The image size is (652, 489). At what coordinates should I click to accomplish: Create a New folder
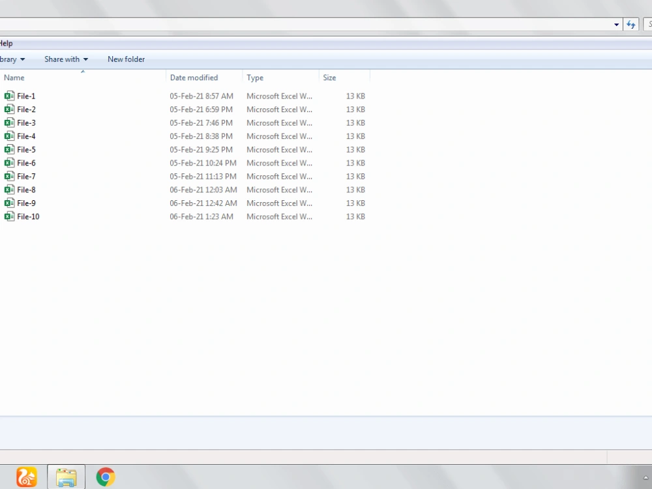(x=126, y=59)
